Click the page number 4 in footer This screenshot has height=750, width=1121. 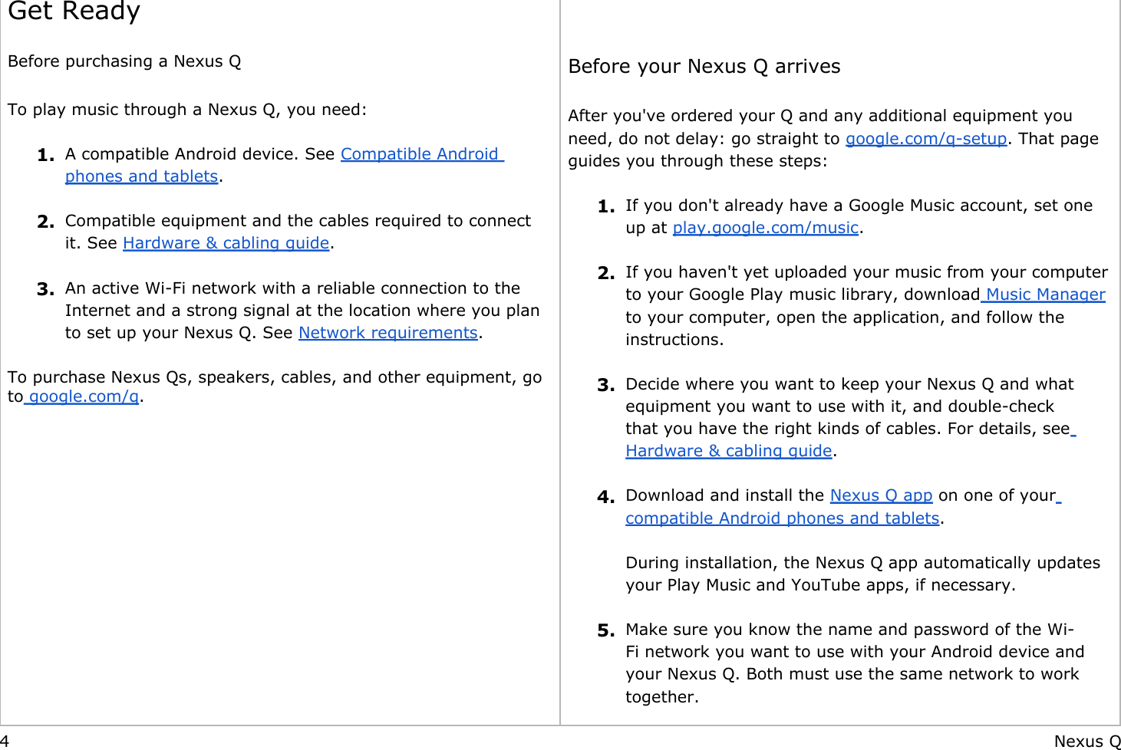(x=5, y=742)
